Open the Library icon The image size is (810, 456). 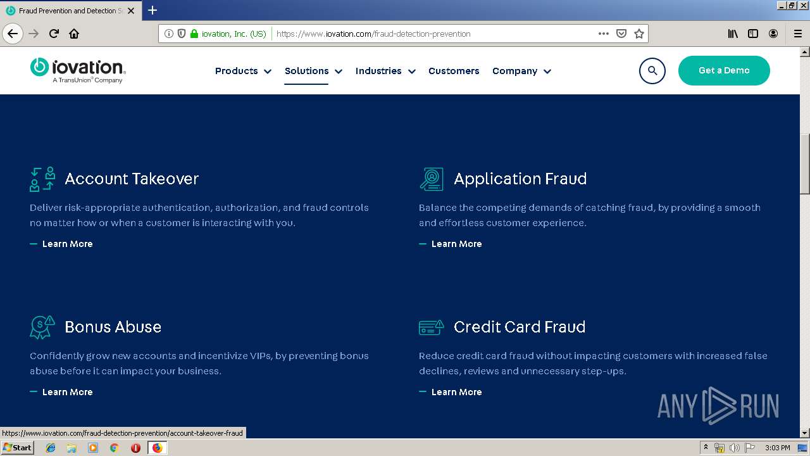pos(733,34)
